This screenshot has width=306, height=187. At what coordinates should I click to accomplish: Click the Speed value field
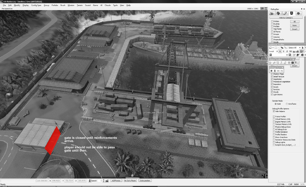(x=100, y=180)
